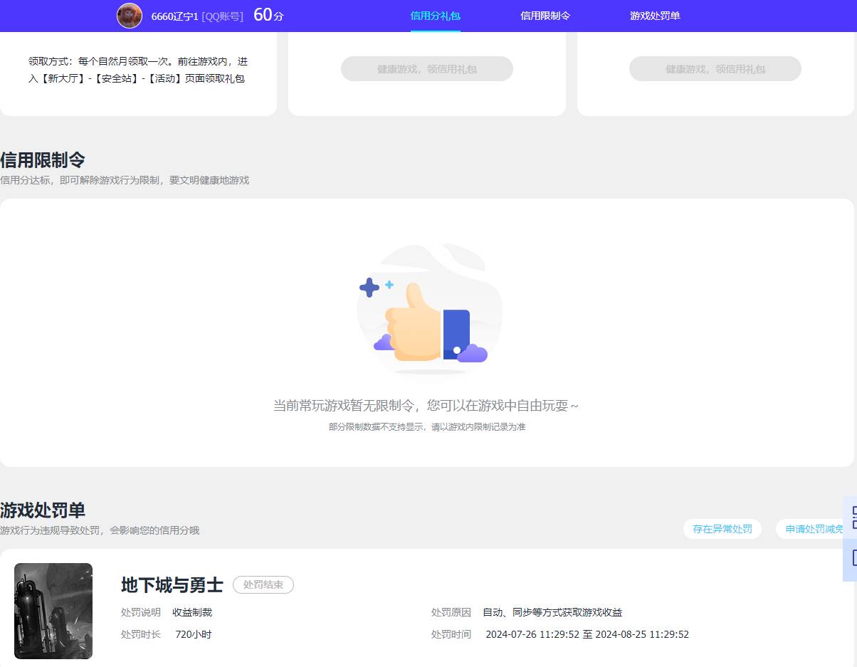Screen dimensions: 857x667
Task: Click the thumbs-up illustration in 信用限制令 section
Action: pos(427,313)
